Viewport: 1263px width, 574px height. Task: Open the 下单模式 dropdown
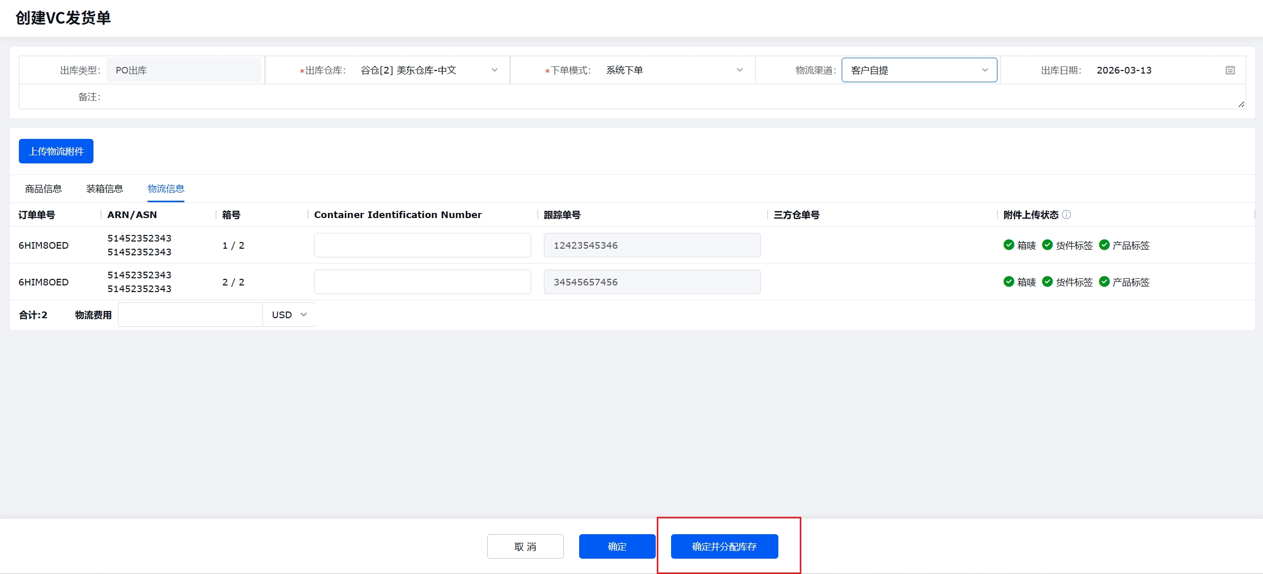739,70
